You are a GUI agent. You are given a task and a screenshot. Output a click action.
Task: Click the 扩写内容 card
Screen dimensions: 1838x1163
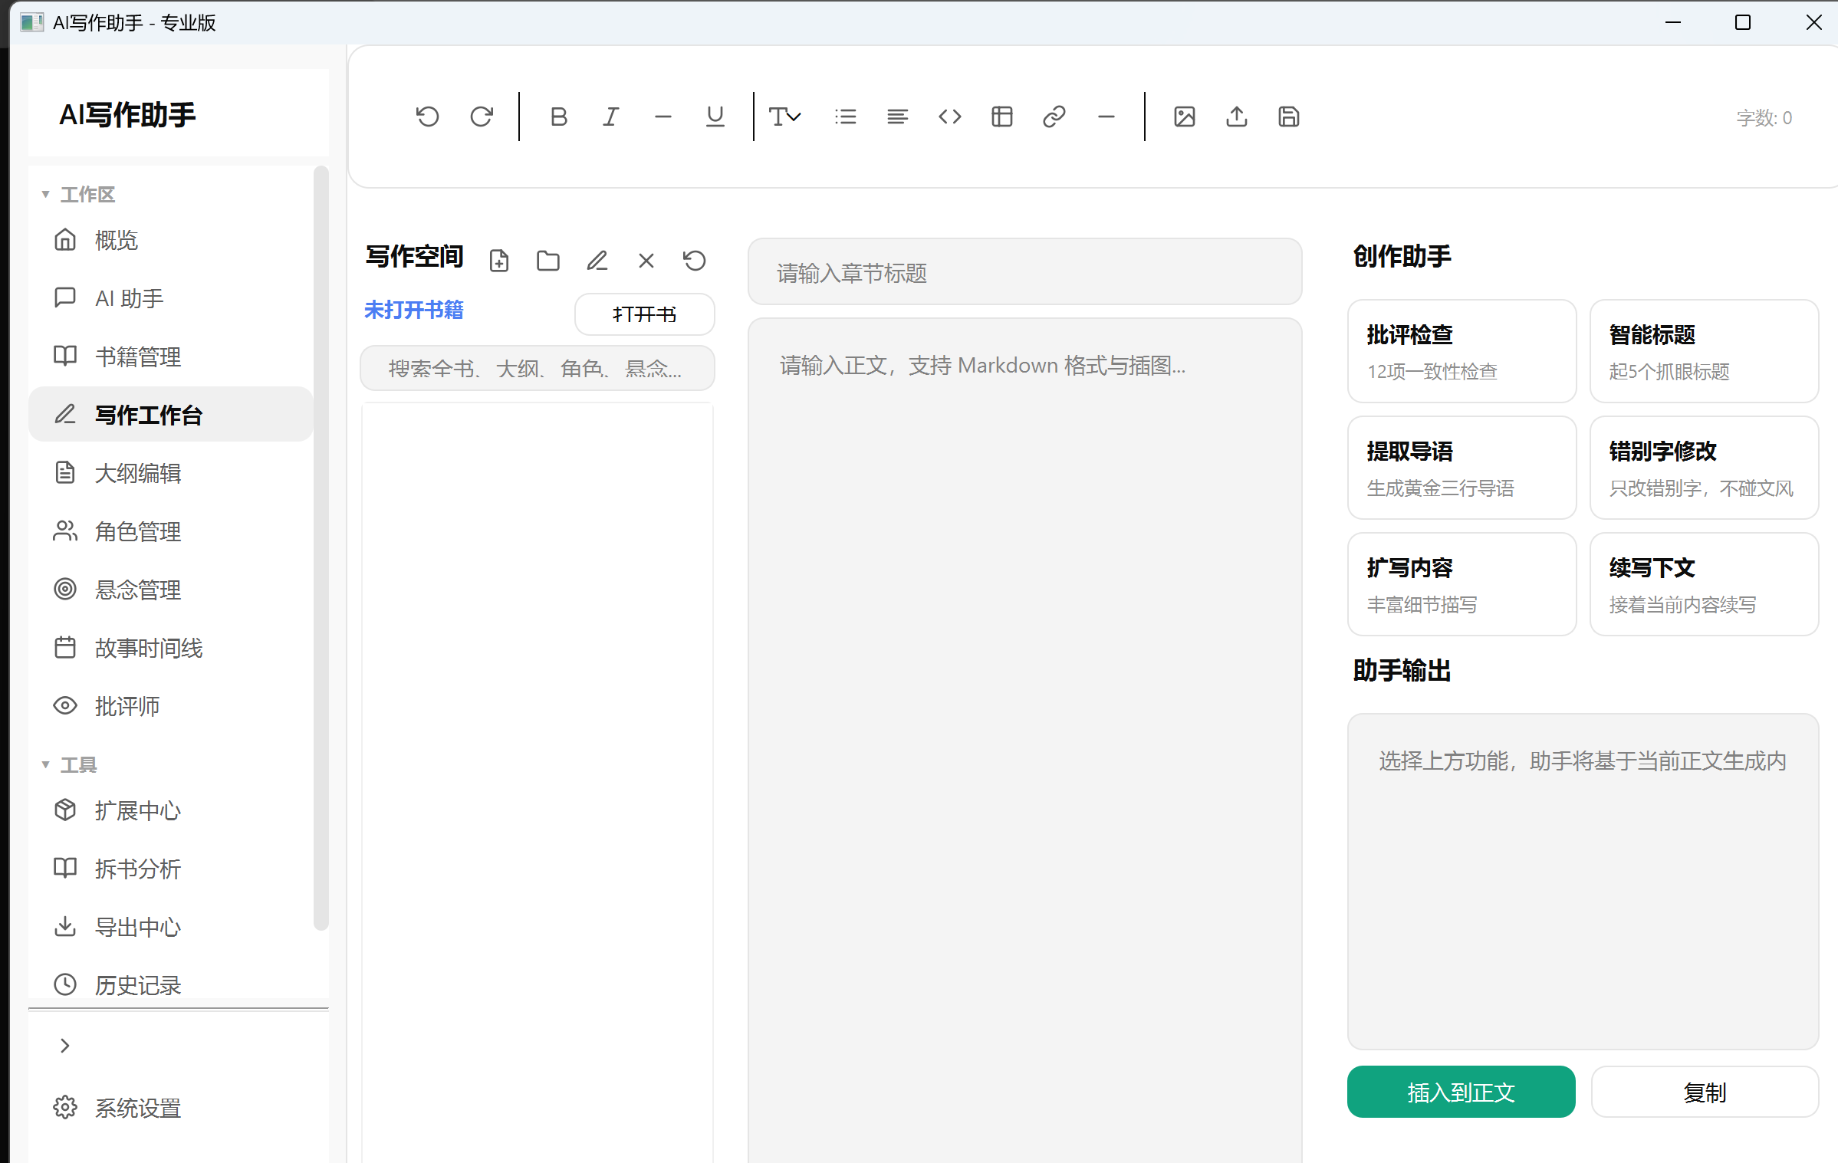tap(1462, 584)
